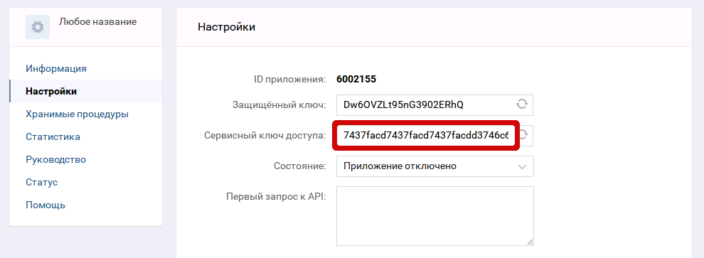Click inside the Сервисный ключ доступа field

click(426, 135)
